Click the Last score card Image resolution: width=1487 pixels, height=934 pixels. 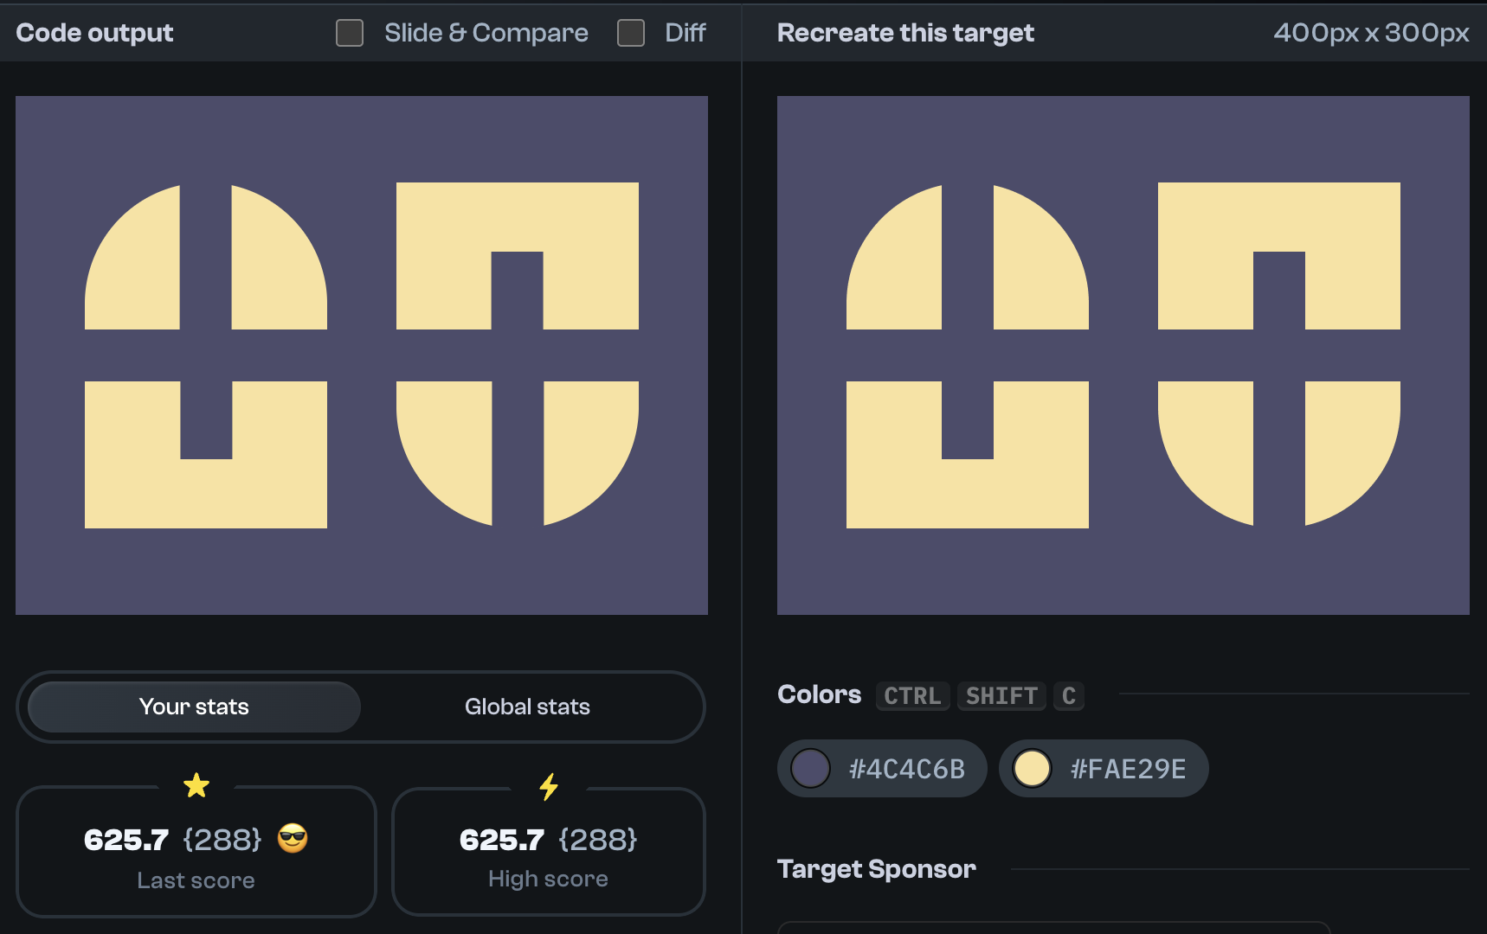tap(196, 852)
